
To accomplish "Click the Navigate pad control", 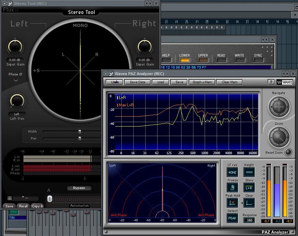I will click(x=279, y=107).
